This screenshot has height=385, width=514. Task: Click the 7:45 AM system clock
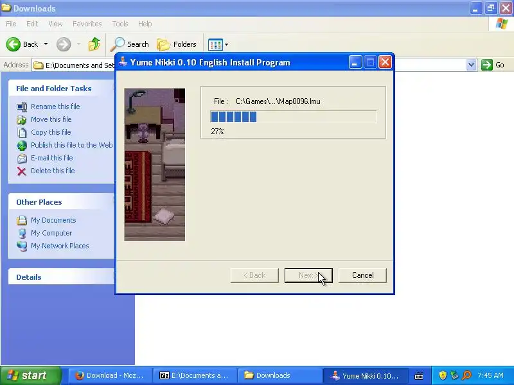pos(490,375)
